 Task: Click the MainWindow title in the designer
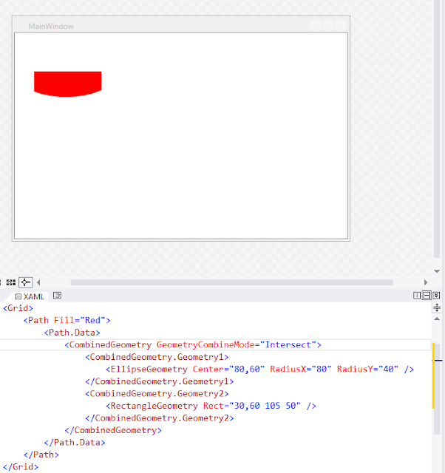pyautogui.click(x=51, y=27)
